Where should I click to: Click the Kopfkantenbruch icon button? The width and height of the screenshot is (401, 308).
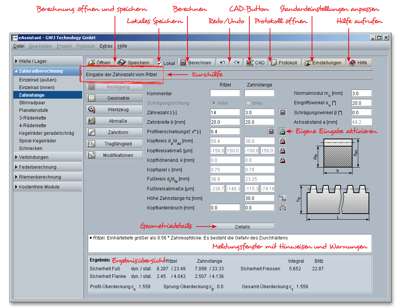tap(282, 208)
